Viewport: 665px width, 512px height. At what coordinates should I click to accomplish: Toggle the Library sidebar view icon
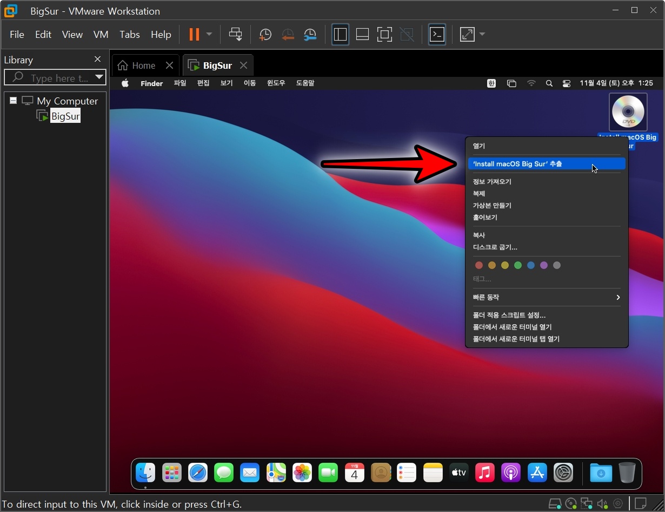coord(340,35)
